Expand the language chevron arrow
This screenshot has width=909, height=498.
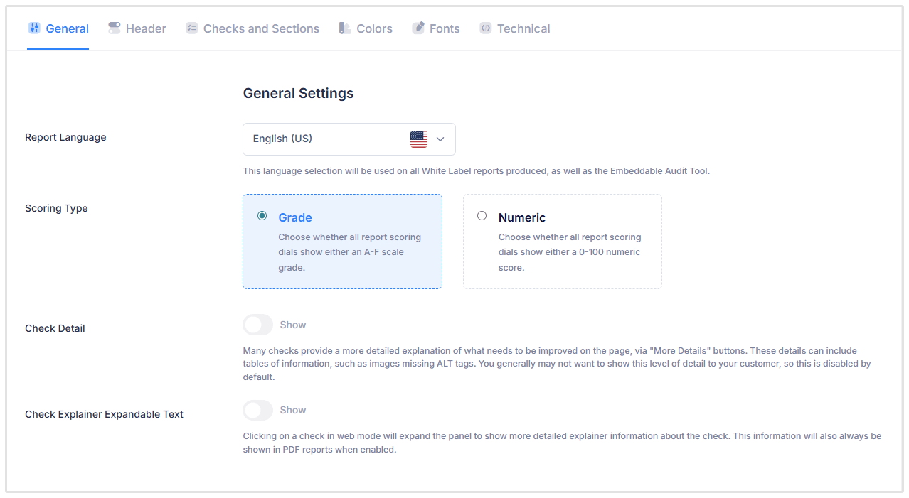pyautogui.click(x=440, y=139)
